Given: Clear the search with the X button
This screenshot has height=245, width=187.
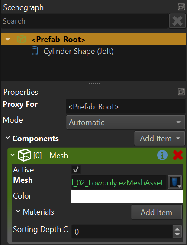Looking at the screenshot, I should coord(177,21).
